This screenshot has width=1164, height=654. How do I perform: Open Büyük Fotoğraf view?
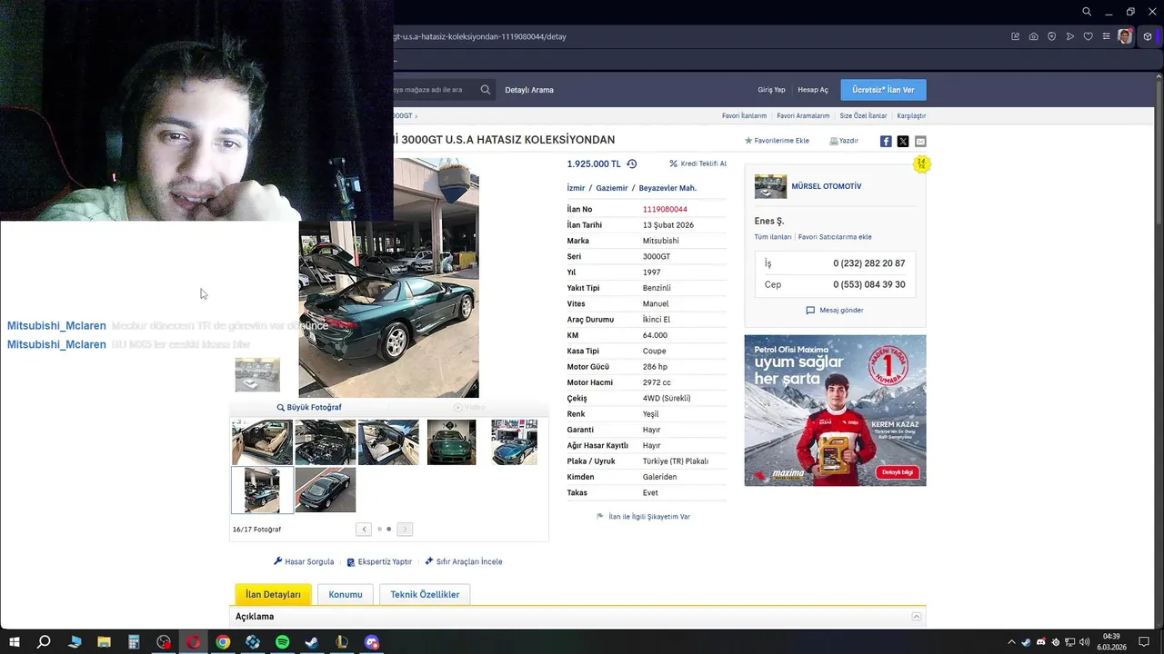(309, 407)
